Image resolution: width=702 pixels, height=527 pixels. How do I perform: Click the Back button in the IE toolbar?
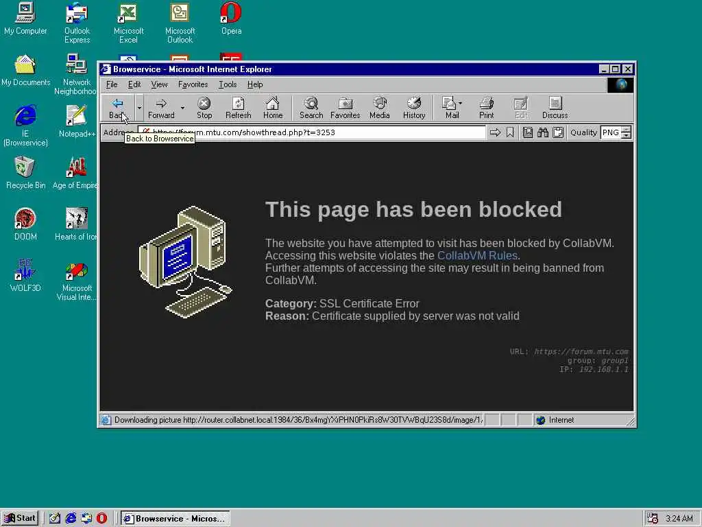coord(118,108)
